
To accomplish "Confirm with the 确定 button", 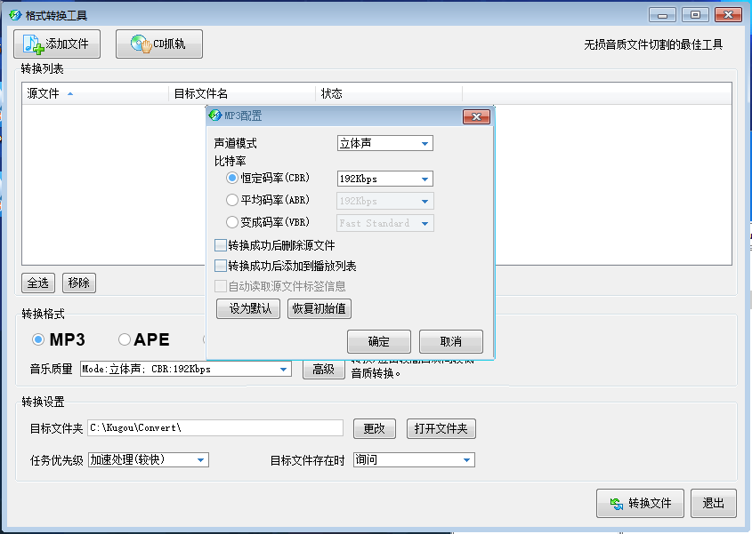I will point(379,341).
